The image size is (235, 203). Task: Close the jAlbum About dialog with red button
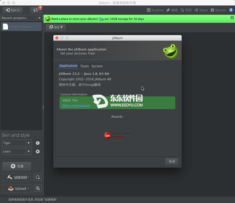pyautogui.click(x=57, y=38)
